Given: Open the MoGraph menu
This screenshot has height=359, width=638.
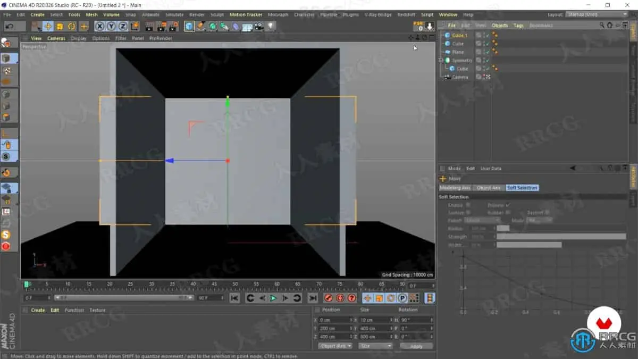Looking at the screenshot, I should click(x=278, y=14).
